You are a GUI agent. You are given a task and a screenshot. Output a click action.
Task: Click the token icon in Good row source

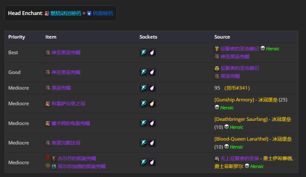point(217,68)
